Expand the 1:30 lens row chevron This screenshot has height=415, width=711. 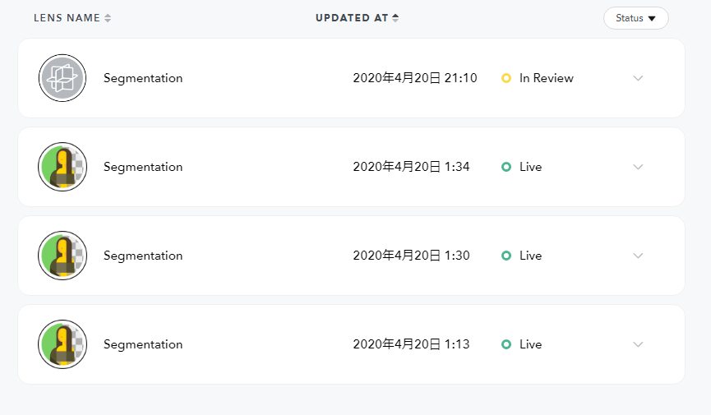[638, 256]
